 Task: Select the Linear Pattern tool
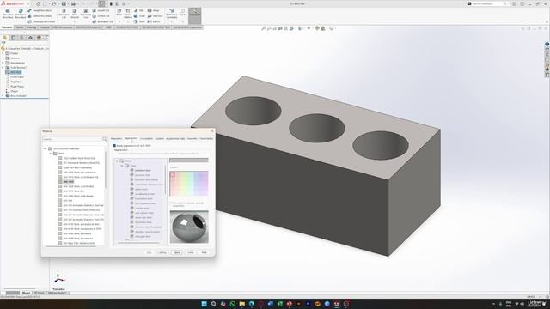coord(128,14)
